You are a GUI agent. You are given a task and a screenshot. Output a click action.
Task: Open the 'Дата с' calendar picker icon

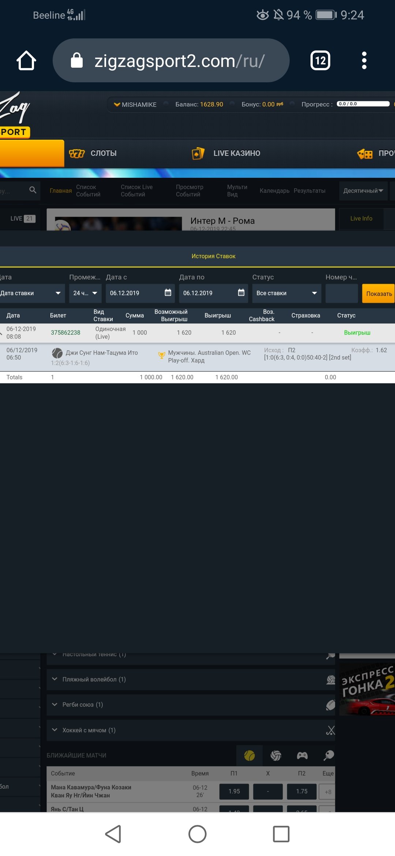tap(168, 293)
